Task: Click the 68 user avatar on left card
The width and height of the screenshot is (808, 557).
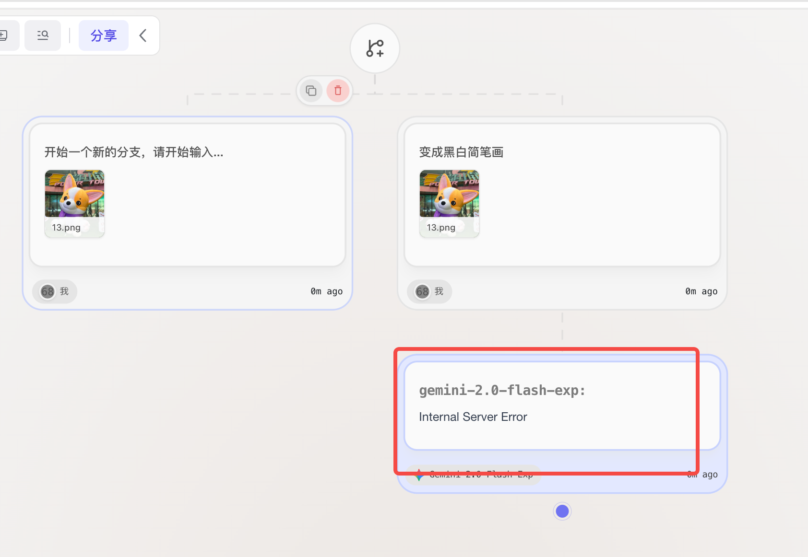Action: pyautogui.click(x=48, y=291)
